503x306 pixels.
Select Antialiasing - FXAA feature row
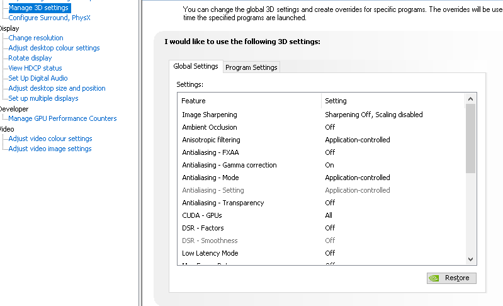tap(321, 152)
